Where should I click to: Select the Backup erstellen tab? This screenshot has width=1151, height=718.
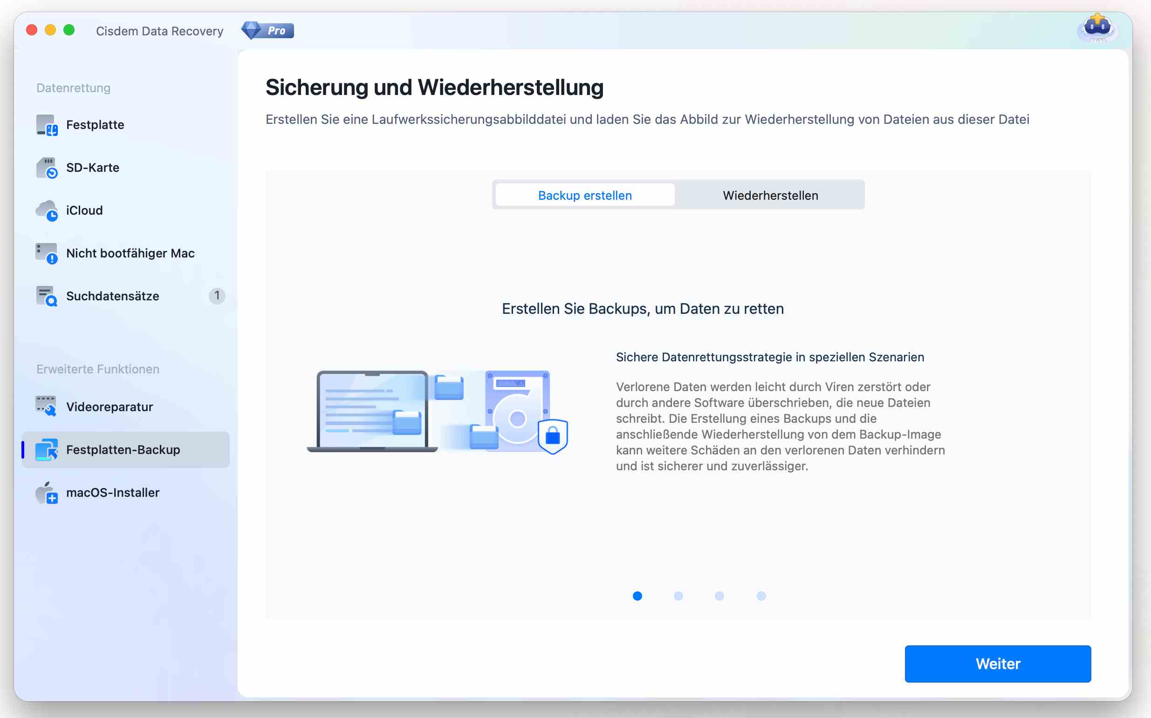tap(584, 195)
